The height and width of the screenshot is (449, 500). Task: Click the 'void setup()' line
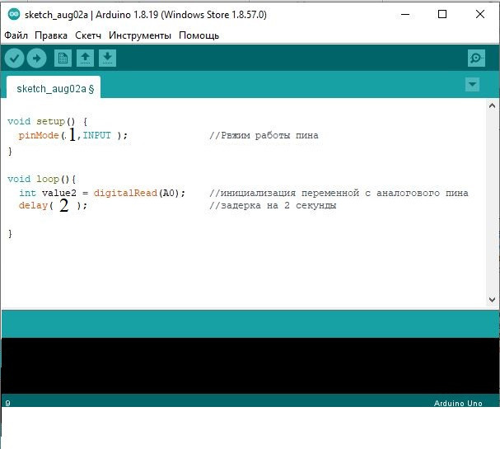point(47,121)
